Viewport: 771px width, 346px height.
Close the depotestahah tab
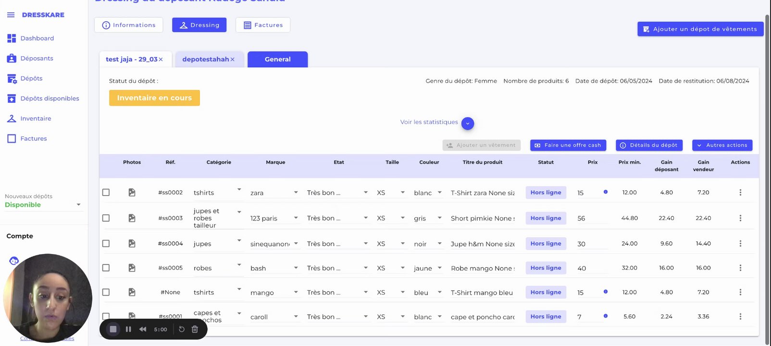232,59
